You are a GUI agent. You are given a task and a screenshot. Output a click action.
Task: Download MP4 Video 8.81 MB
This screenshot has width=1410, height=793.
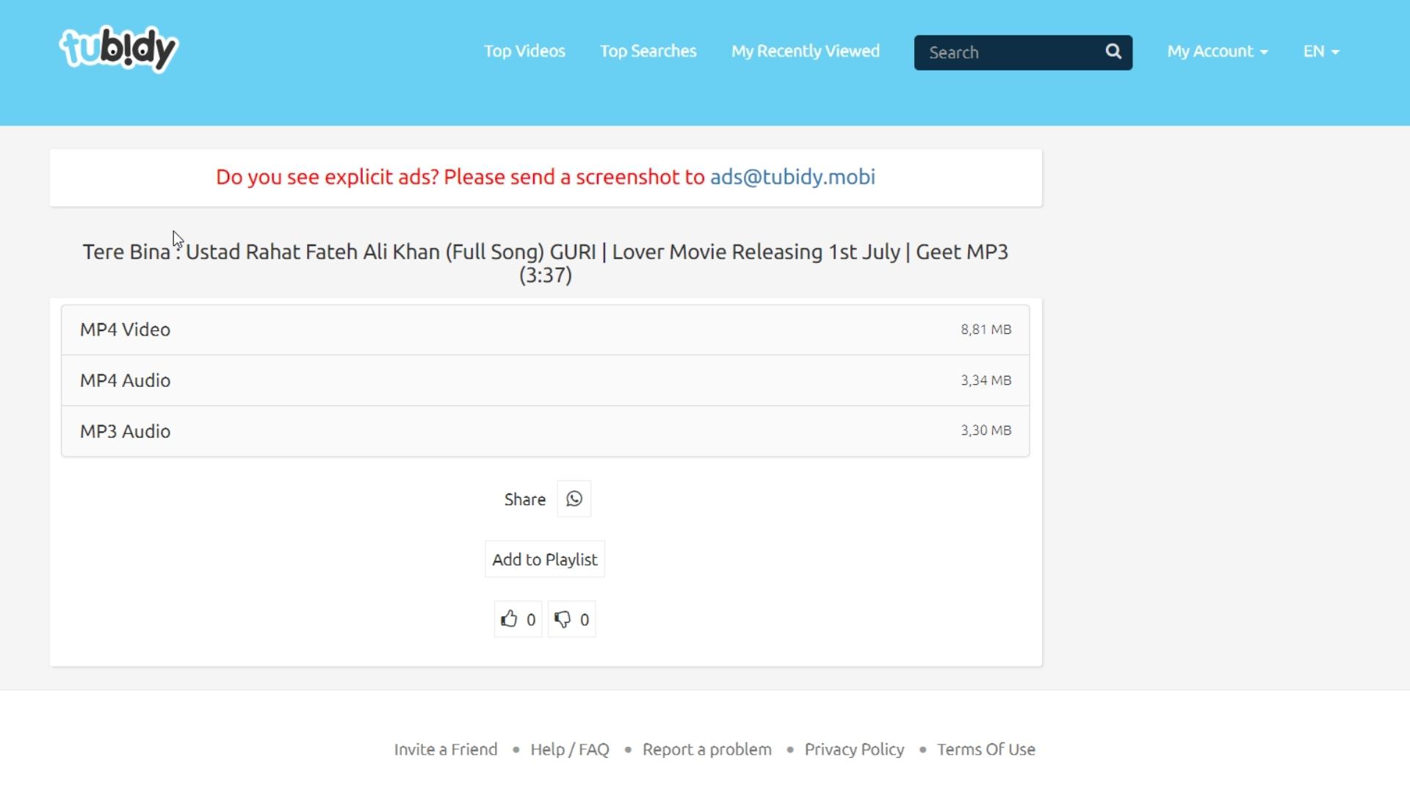point(545,329)
